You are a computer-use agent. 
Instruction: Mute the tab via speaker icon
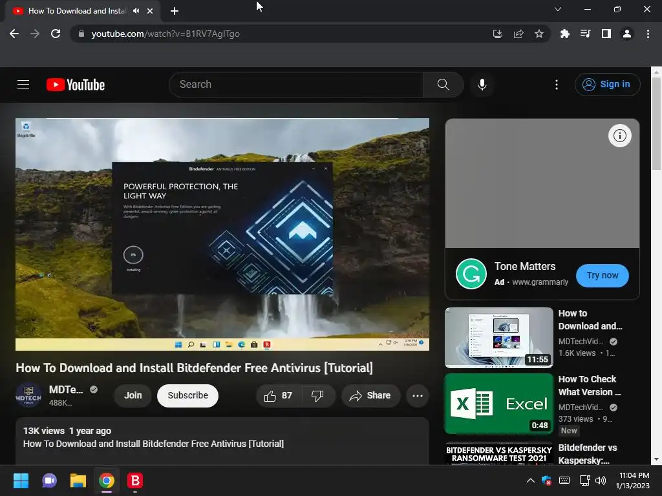pyautogui.click(x=136, y=11)
